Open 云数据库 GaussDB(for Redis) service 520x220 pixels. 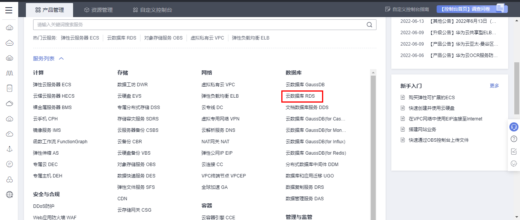pyautogui.click(x=316, y=153)
